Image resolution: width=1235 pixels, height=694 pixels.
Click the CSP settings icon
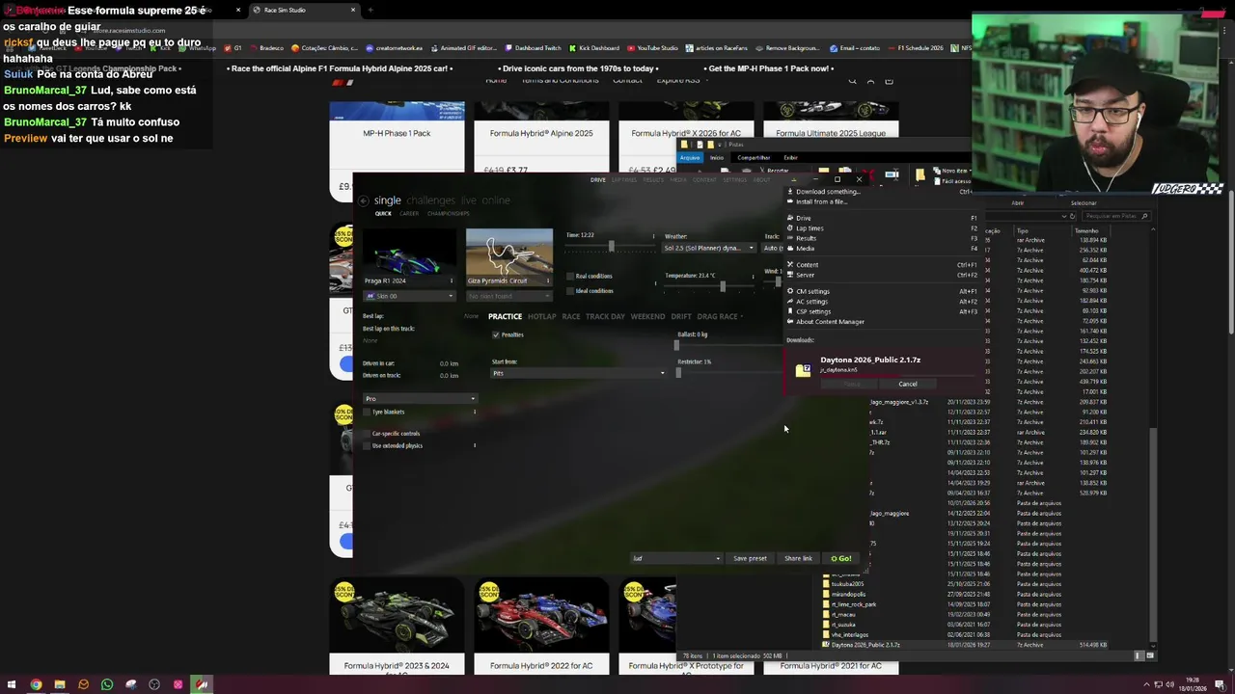(x=790, y=311)
